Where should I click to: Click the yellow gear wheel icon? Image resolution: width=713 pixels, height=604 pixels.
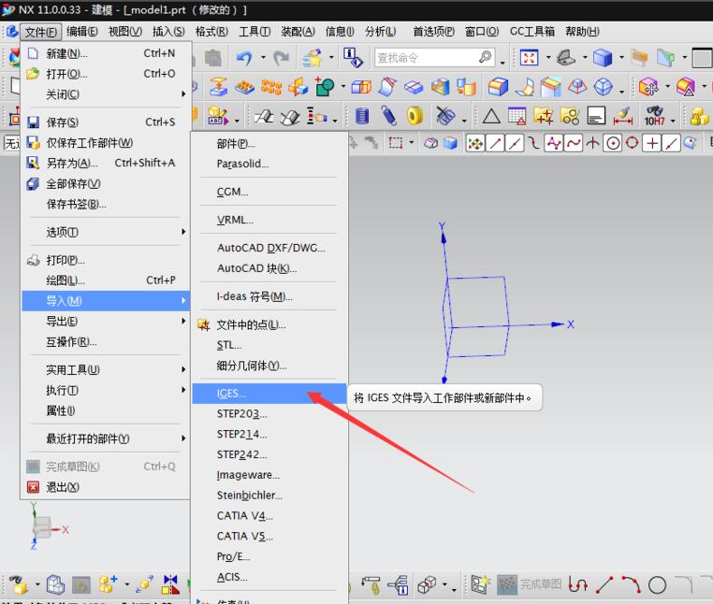(415, 115)
